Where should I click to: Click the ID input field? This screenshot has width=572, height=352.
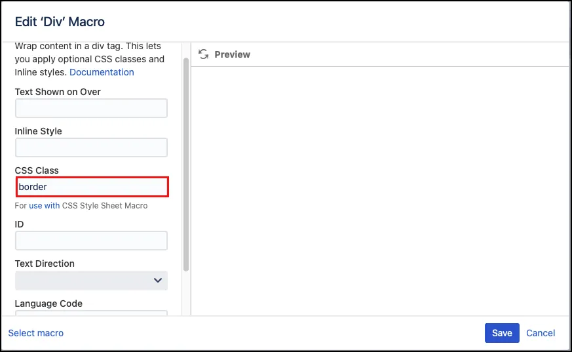pos(91,241)
